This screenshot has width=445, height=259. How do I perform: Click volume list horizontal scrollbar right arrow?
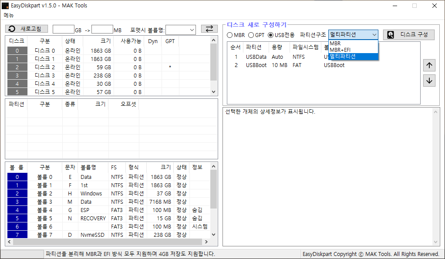point(206,242)
